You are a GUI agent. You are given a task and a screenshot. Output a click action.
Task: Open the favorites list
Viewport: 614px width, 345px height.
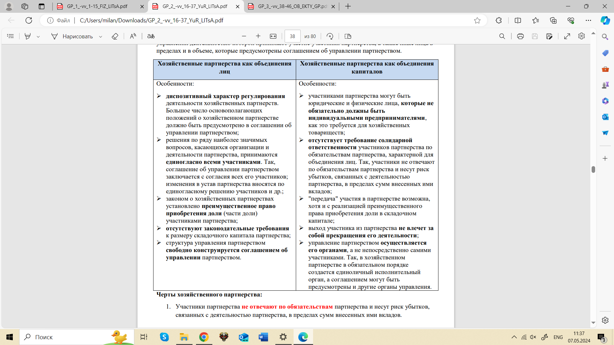coord(536,20)
